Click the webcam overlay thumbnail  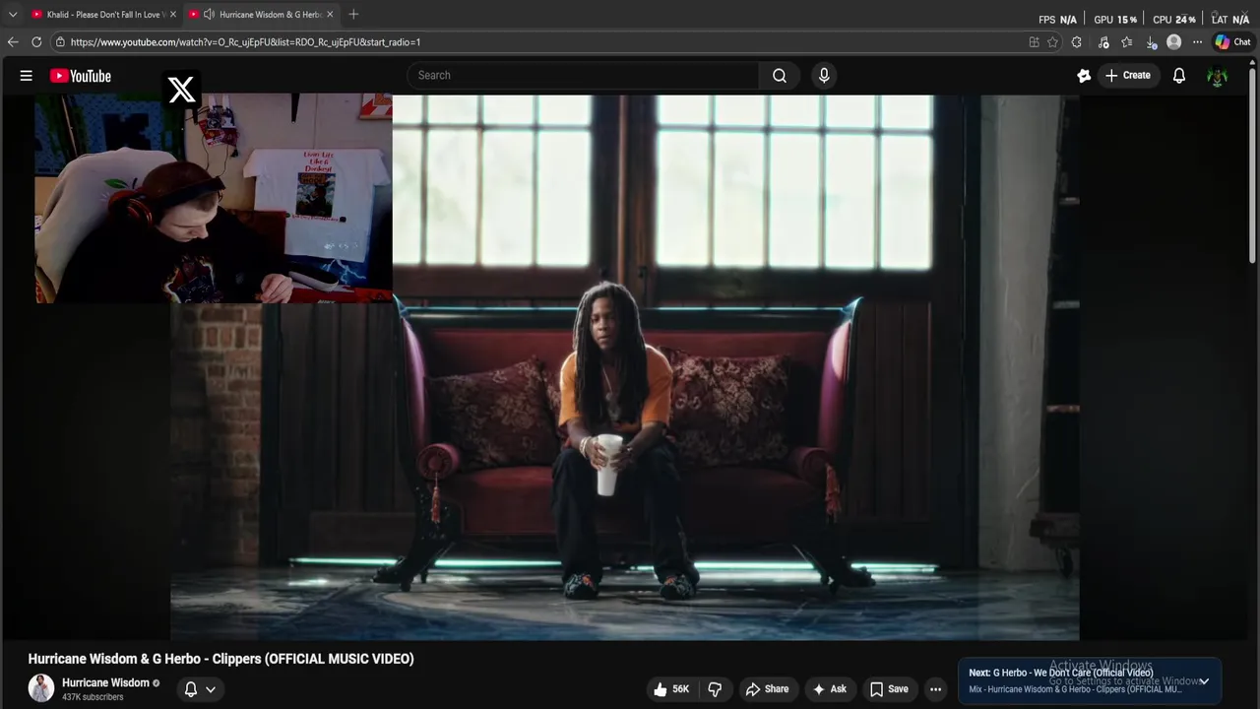coord(214,198)
